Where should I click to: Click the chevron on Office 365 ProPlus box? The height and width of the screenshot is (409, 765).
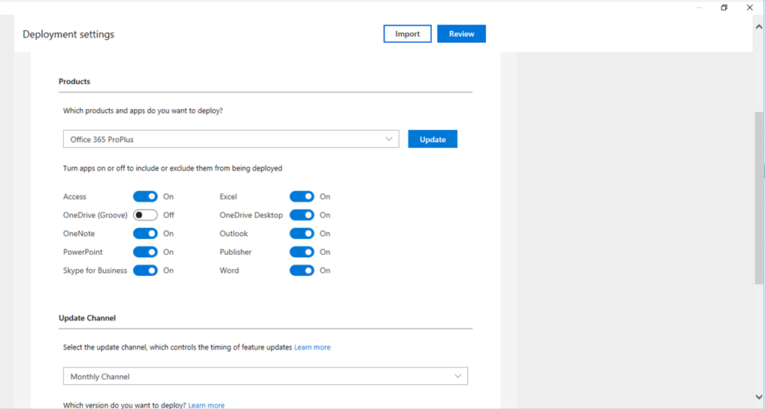(389, 139)
